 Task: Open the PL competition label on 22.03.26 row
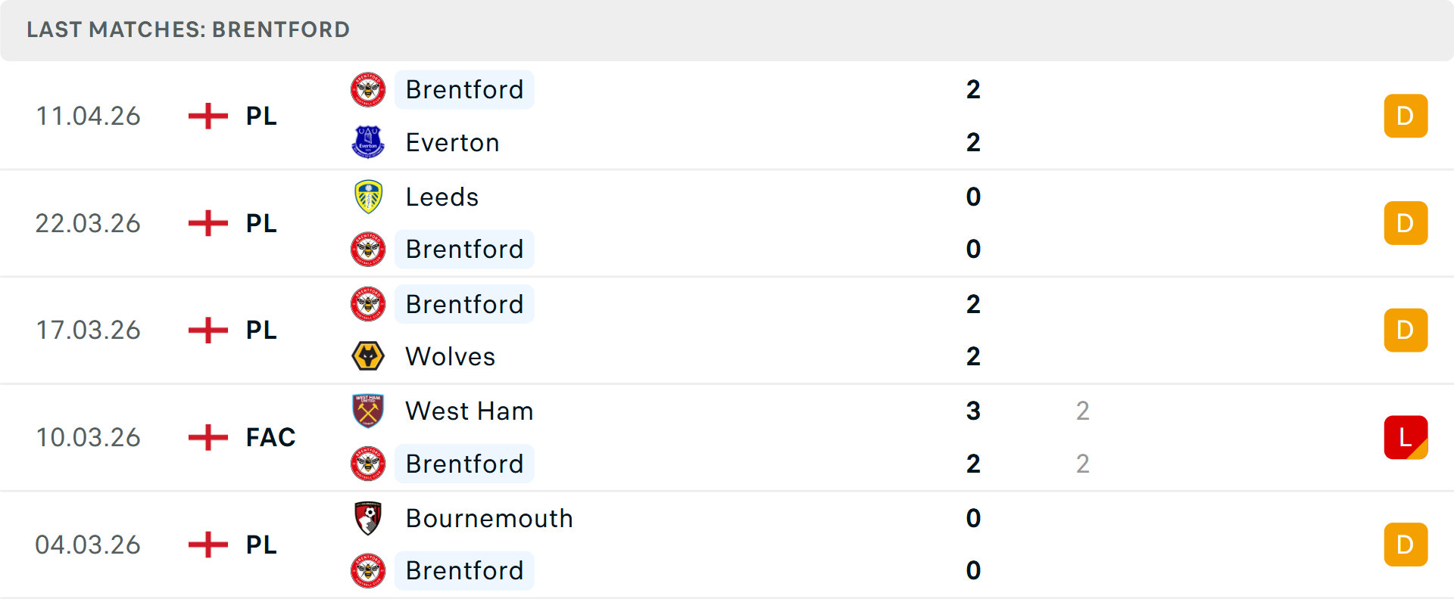(x=260, y=223)
